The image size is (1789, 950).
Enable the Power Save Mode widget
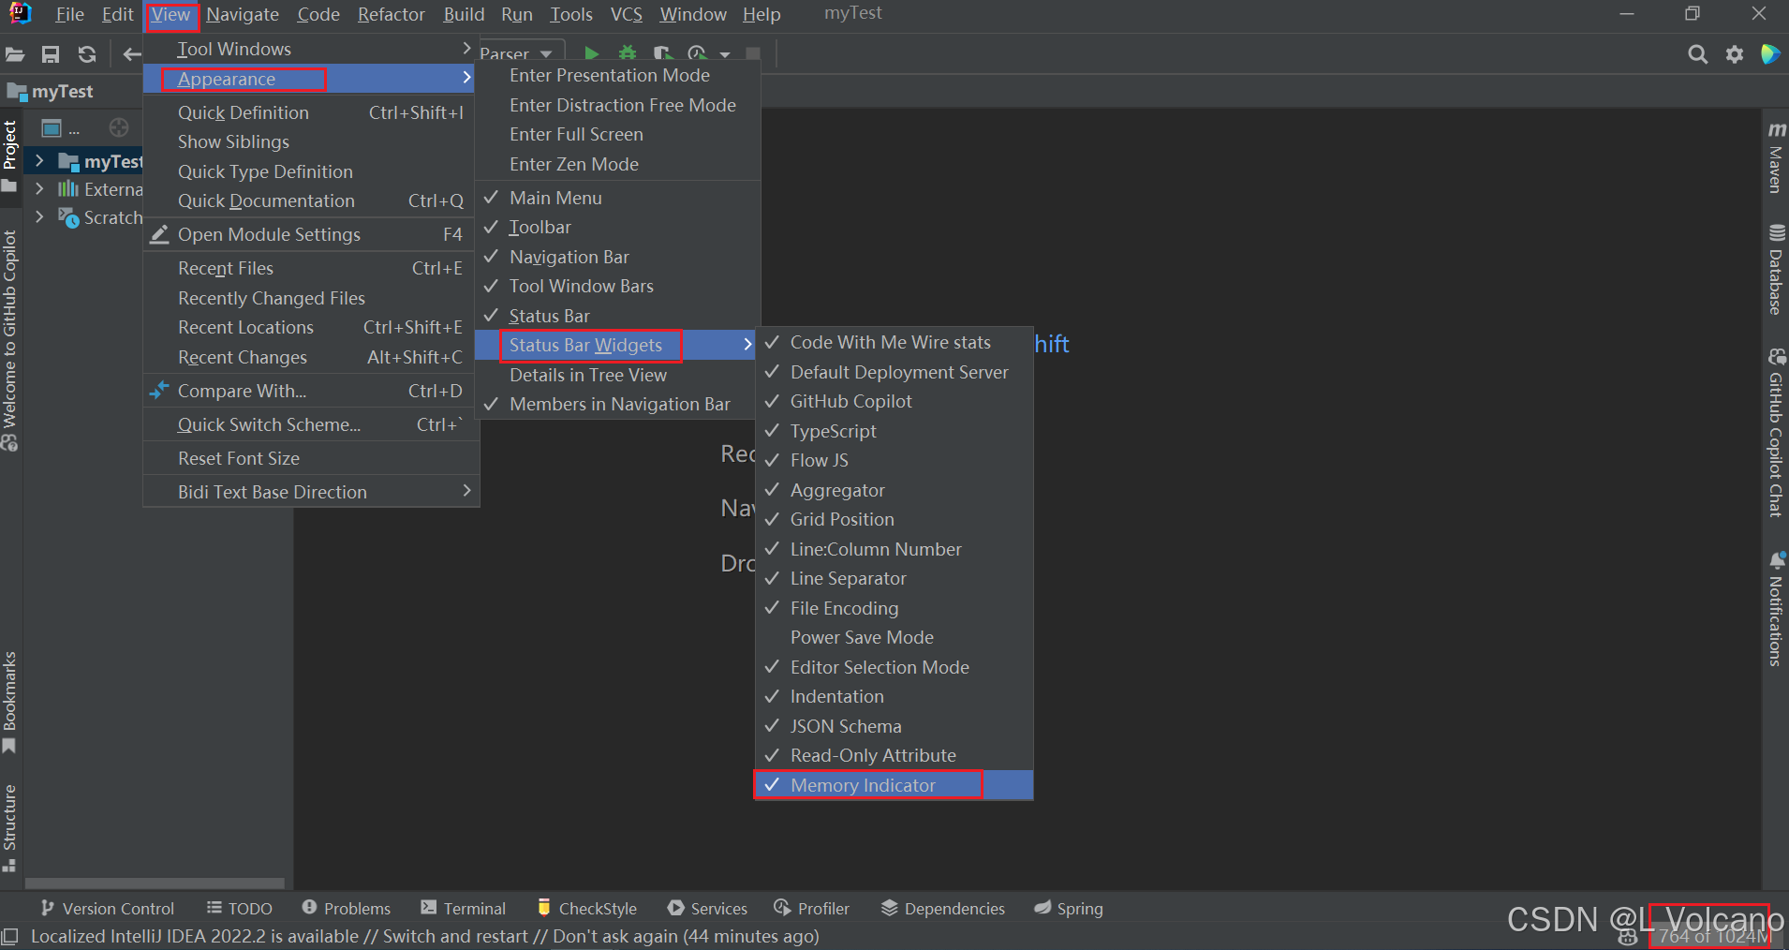click(x=862, y=637)
